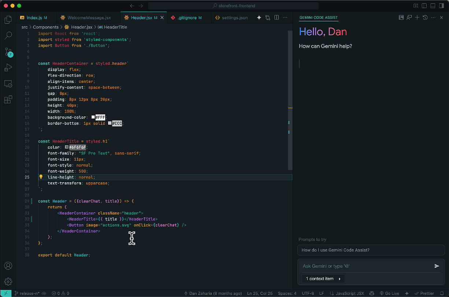The image size is (449, 297).
Task: Click the 'How do I use Gemini Code Assist?' prompt
Action: (x=371, y=250)
